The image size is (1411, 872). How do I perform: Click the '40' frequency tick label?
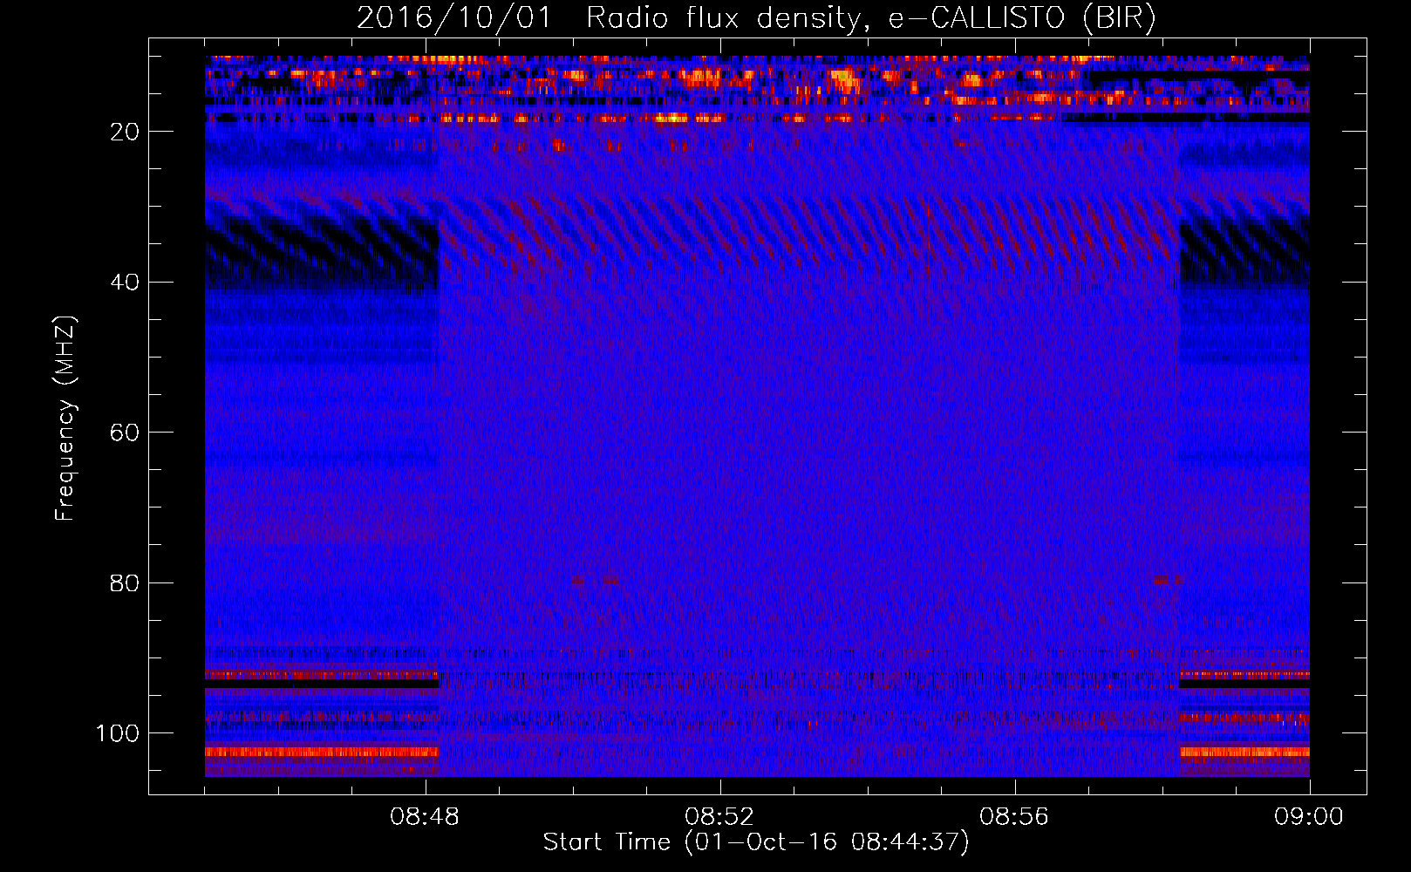pos(125,283)
